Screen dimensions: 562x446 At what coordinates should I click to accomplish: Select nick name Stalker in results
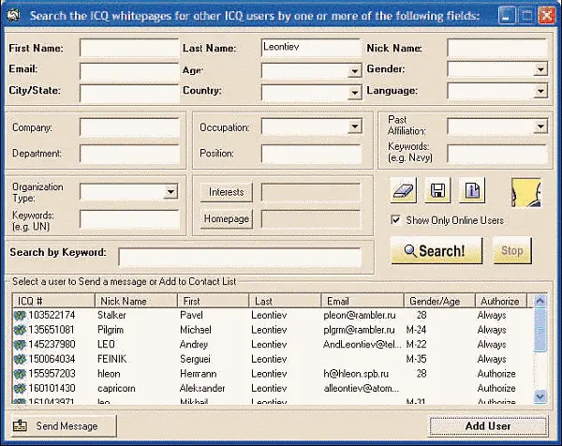pyautogui.click(x=111, y=315)
